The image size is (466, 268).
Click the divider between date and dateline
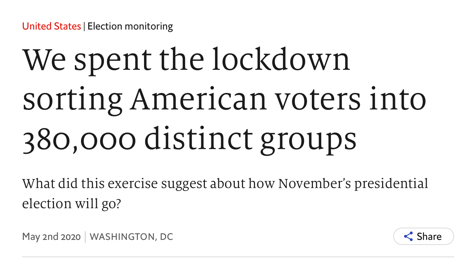coord(85,237)
